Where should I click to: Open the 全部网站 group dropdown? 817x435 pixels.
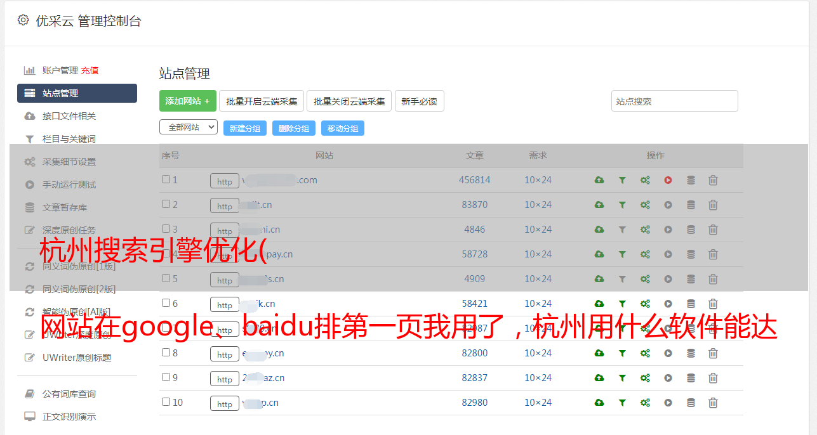point(189,127)
